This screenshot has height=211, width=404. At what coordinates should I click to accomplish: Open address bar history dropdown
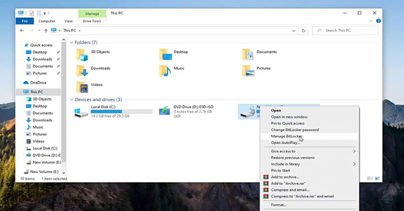(293, 31)
